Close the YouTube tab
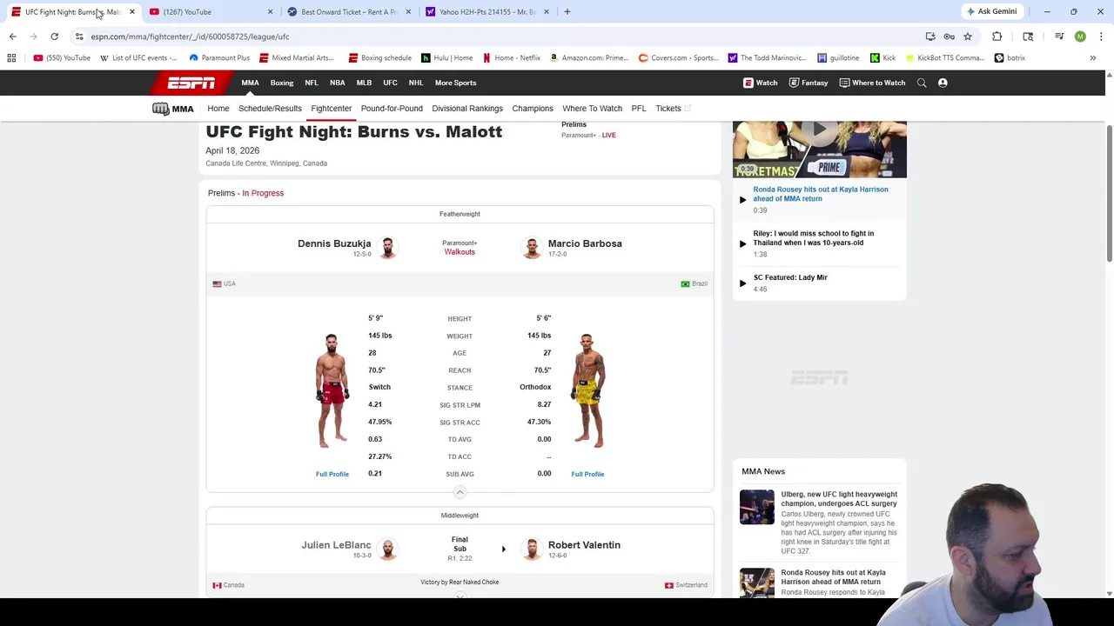Screen dimensions: 1114x626 click(x=270, y=12)
